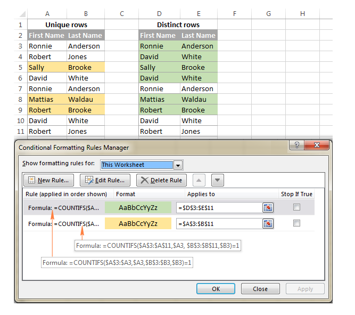Click the Close button in dialog

(x=260, y=289)
